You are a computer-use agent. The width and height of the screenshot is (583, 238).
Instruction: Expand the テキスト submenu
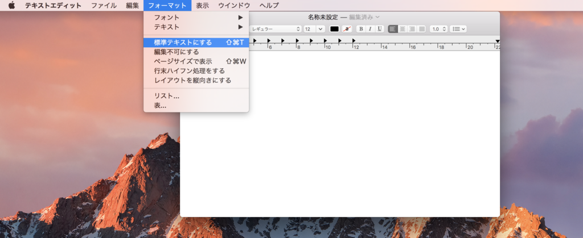point(196,27)
